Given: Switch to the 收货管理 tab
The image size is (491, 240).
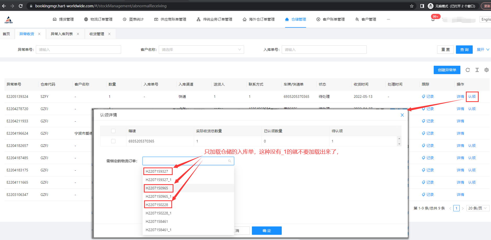Looking at the screenshot, I should tap(97, 34).
